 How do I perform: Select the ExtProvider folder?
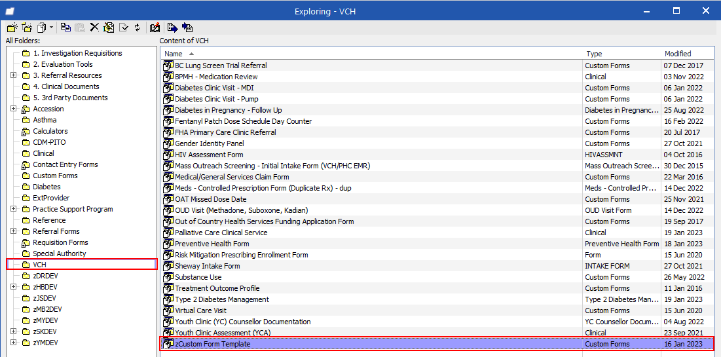(x=52, y=198)
